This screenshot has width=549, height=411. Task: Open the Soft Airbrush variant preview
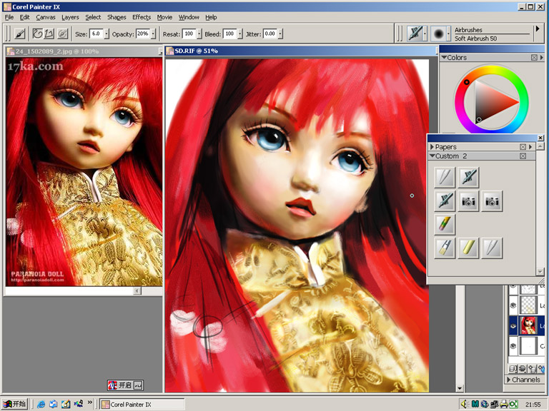click(x=438, y=34)
